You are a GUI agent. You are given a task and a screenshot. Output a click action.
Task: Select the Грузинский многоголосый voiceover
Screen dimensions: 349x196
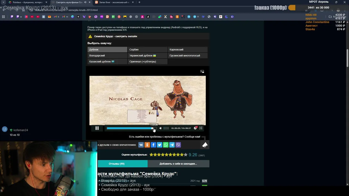point(188,56)
